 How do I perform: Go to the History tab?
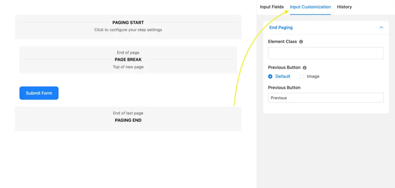coord(344,7)
